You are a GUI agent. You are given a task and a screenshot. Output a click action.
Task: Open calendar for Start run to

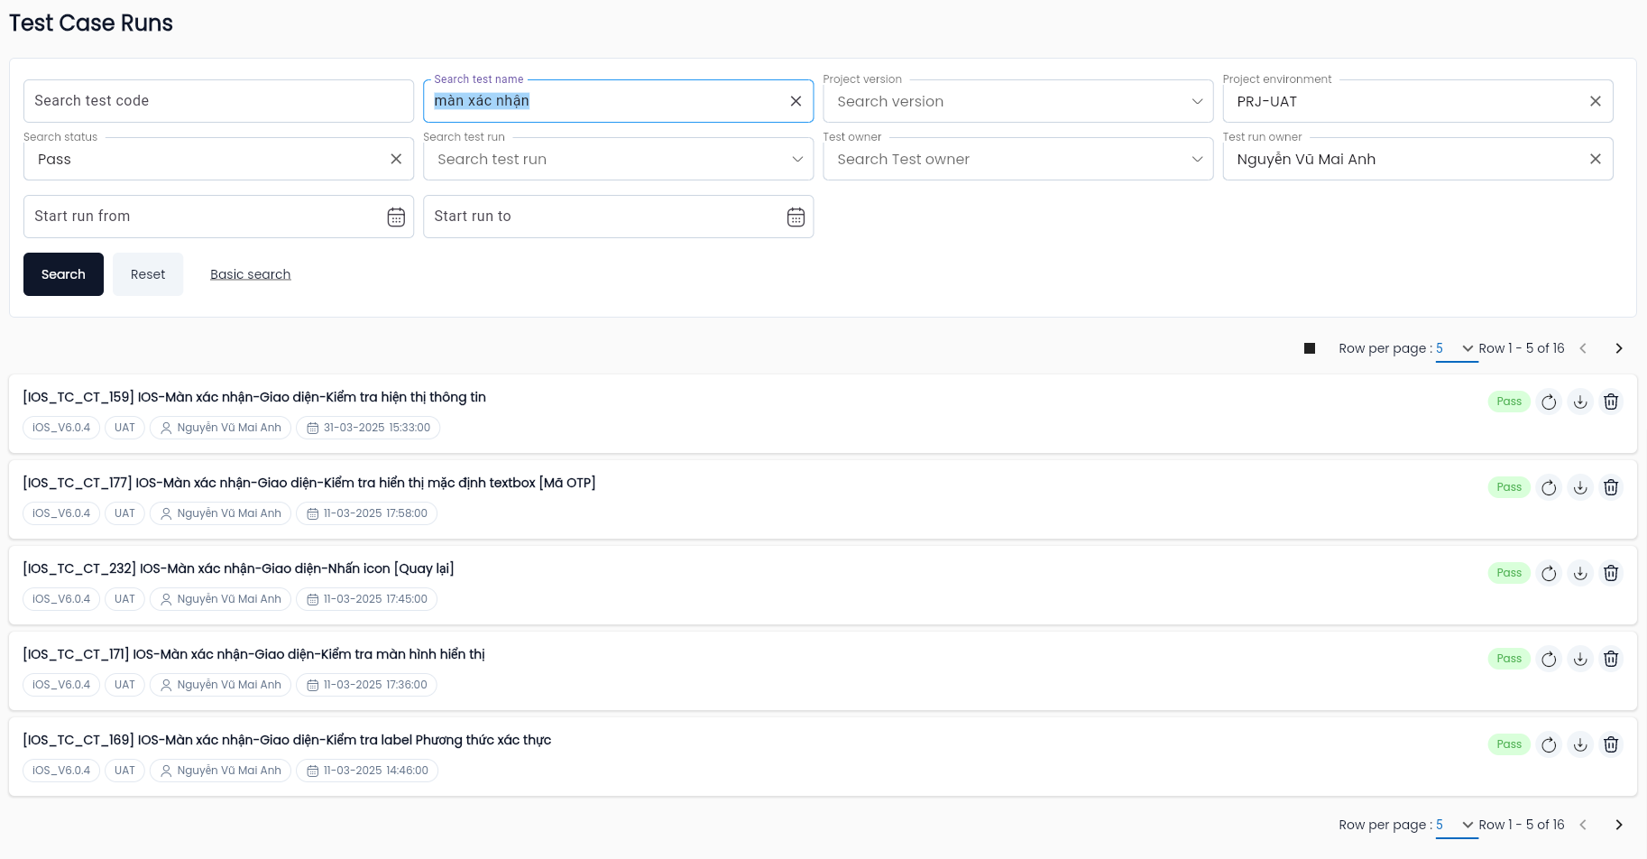click(x=796, y=217)
